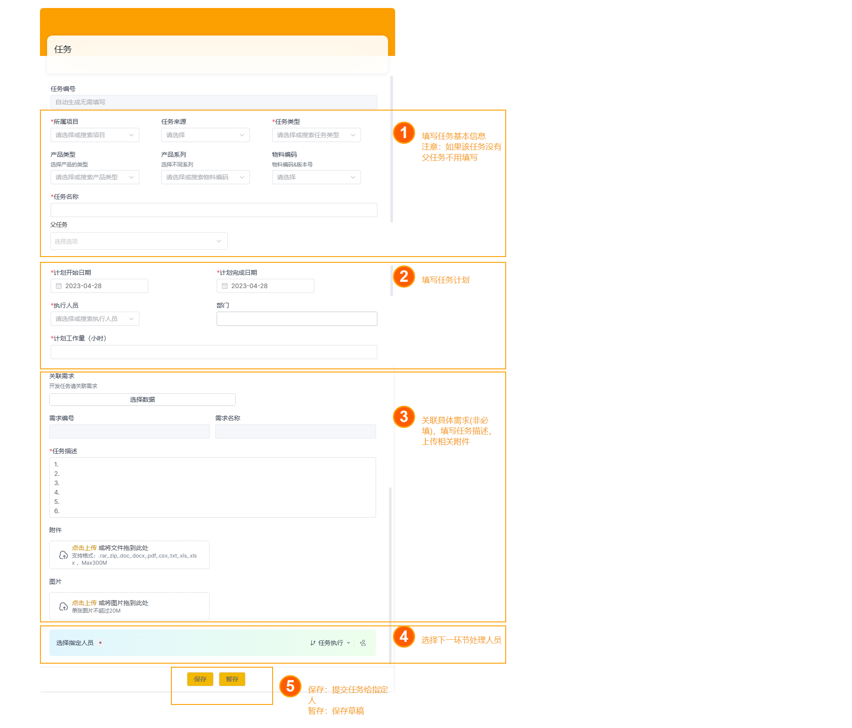Open the 计划开始日期 date picker
This screenshot has height=728, width=852.
99,286
